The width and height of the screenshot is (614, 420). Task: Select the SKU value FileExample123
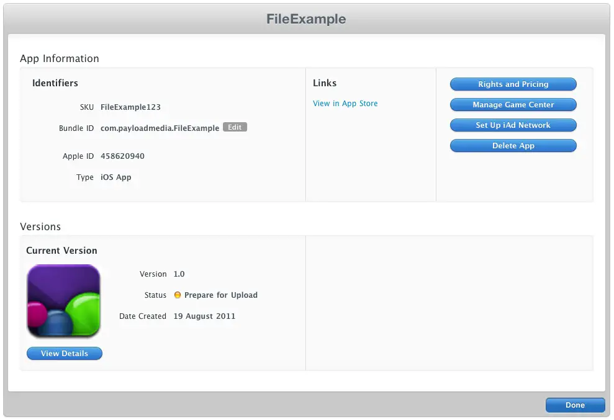coord(130,107)
